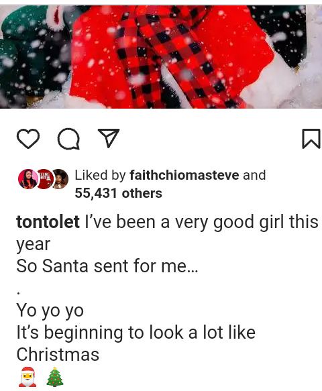Save the post with the bookmark icon

tap(311, 139)
